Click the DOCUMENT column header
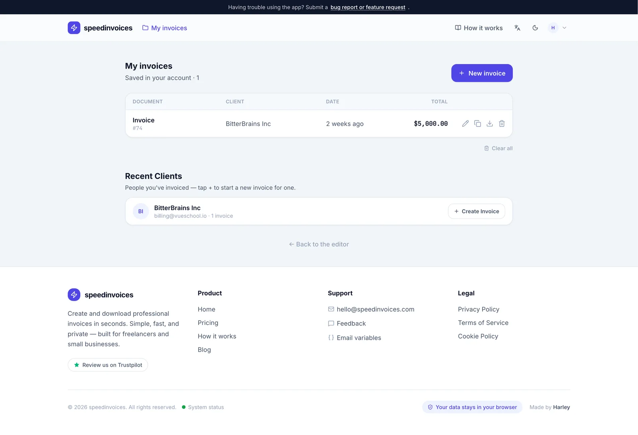The height and width of the screenshot is (435, 638). [148, 102]
